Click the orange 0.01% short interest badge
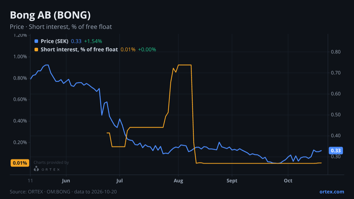Screen dimensions: 354x199 point(20,163)
